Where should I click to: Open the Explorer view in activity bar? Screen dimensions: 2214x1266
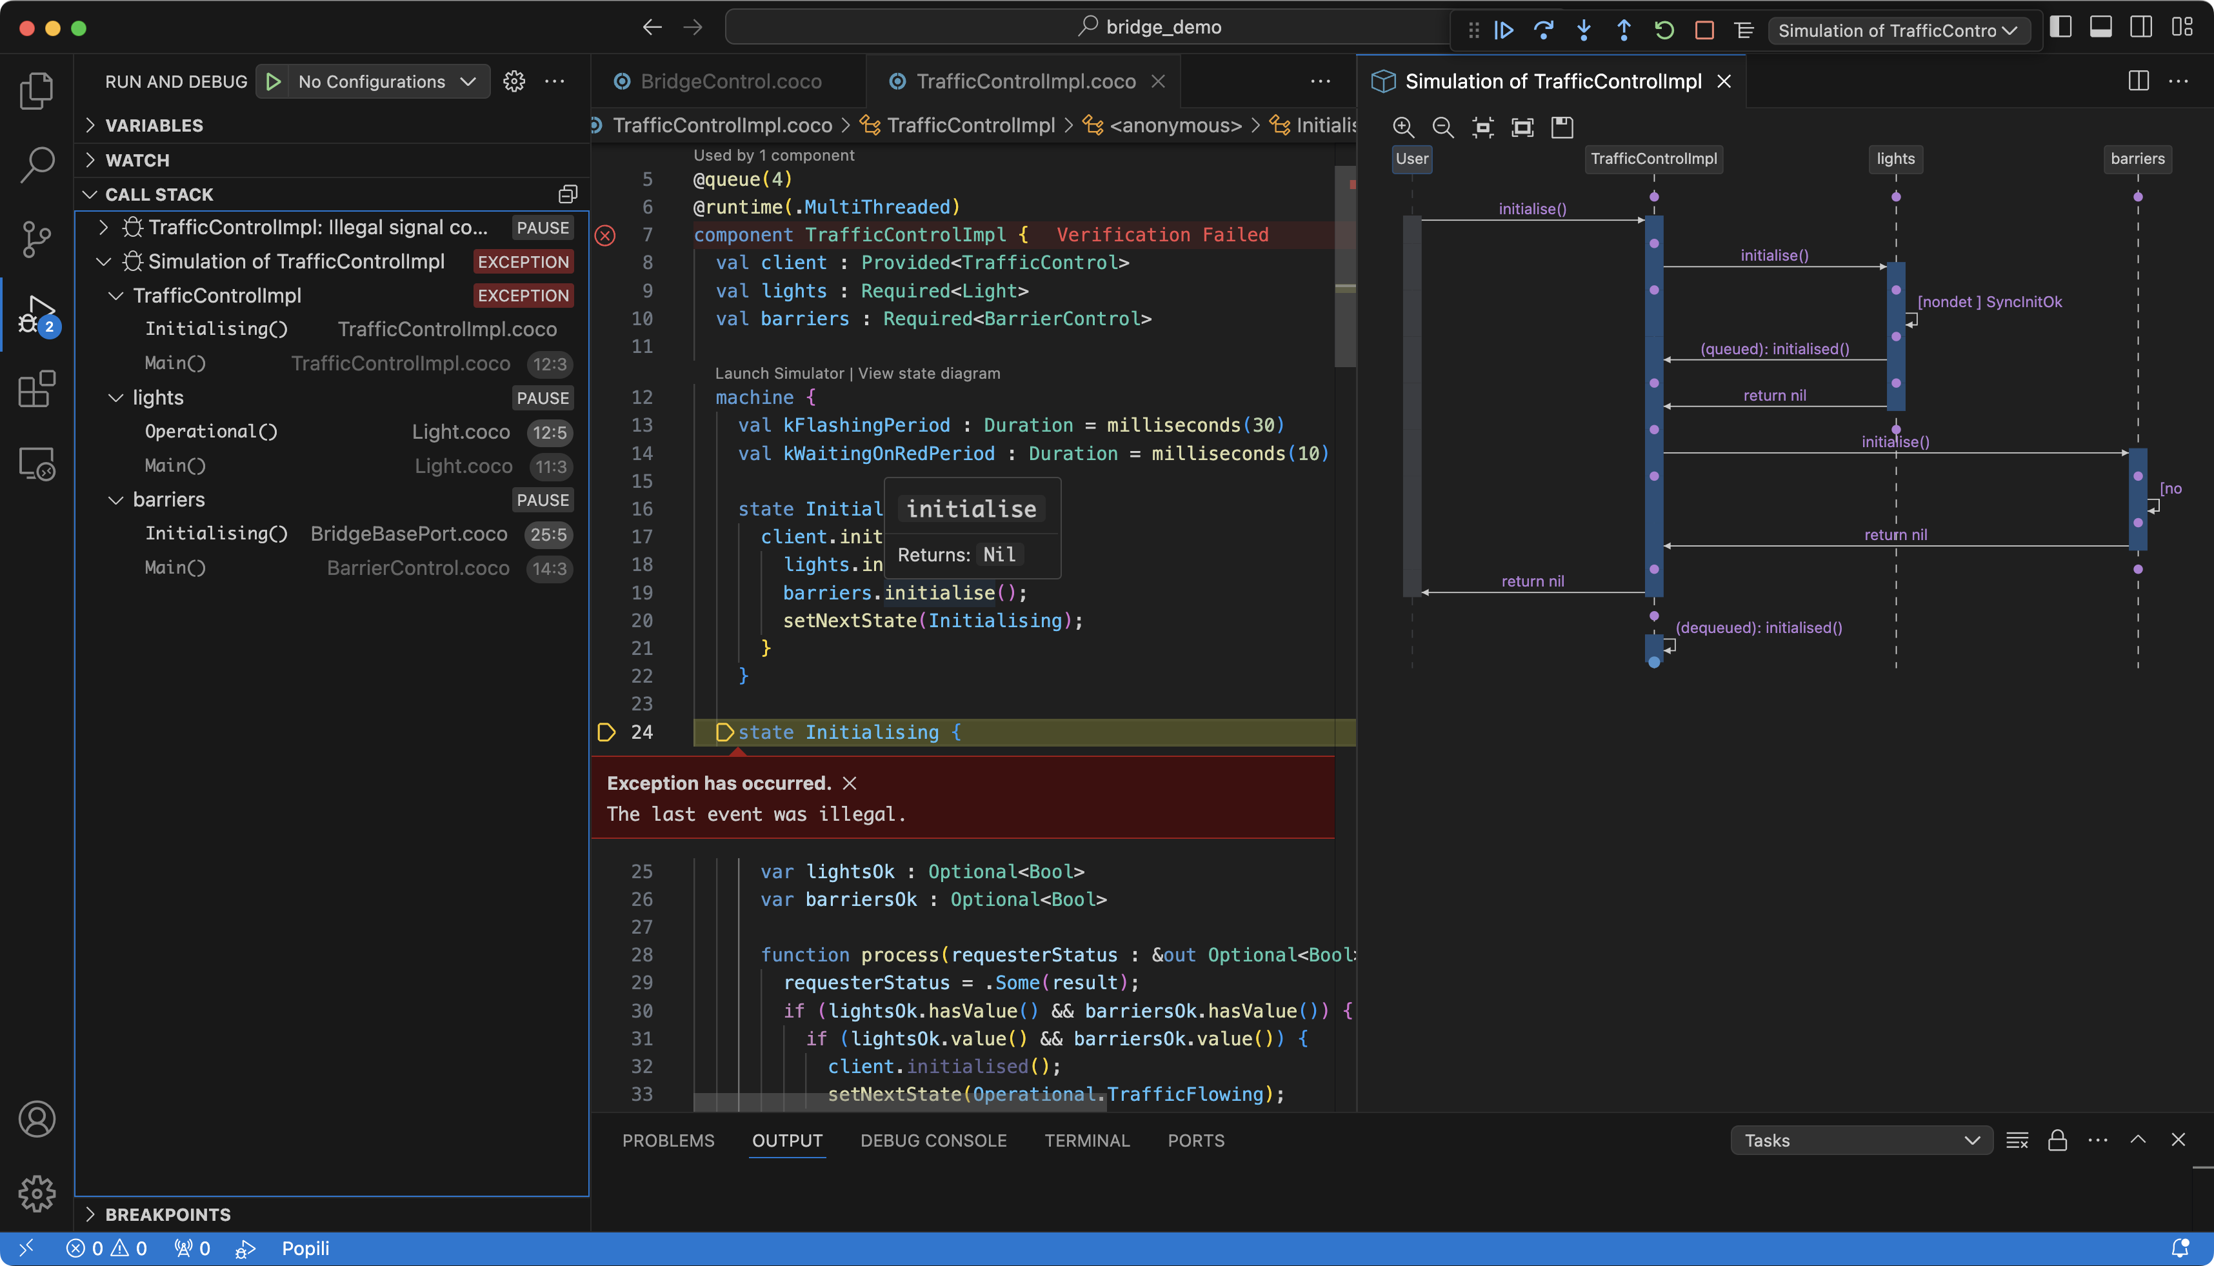coord(37,90)
